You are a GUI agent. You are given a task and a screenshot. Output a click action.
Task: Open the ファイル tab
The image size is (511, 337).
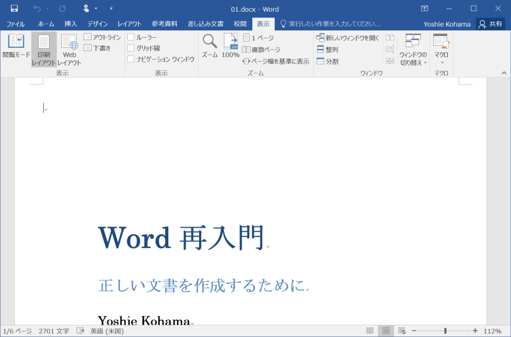coord(15,24)
